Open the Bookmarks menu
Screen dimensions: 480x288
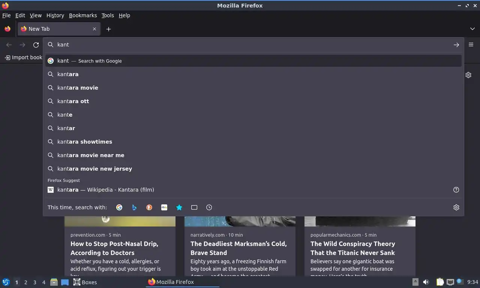click(83, 15)
